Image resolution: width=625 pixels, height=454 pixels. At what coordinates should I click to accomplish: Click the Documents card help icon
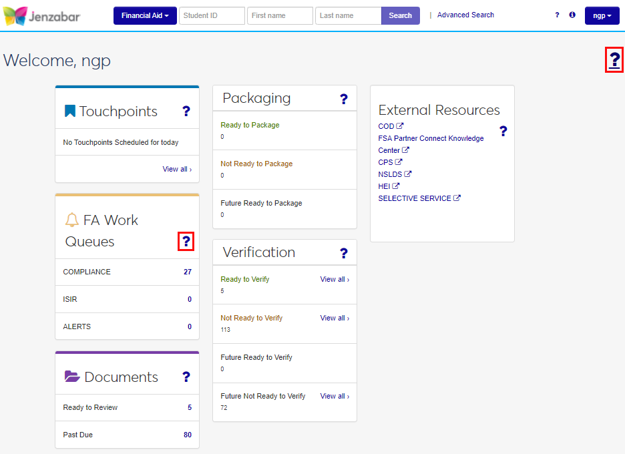pyautogui.click(x=186, y=377)
